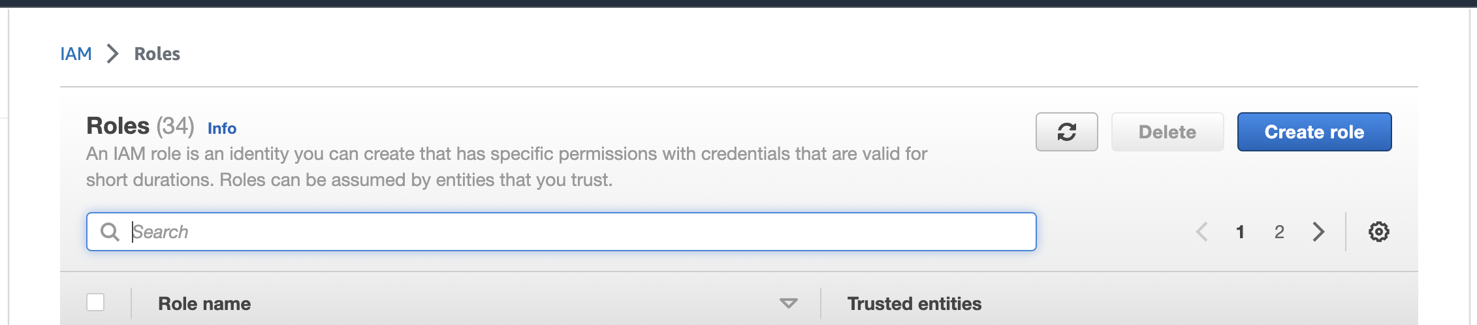
Task: Open the IAM breadcrumb link
Action: [x=76, y=54]
